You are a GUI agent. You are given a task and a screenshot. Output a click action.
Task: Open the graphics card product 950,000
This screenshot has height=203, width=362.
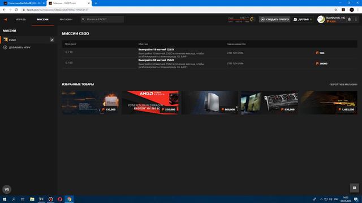coord(269,103)
